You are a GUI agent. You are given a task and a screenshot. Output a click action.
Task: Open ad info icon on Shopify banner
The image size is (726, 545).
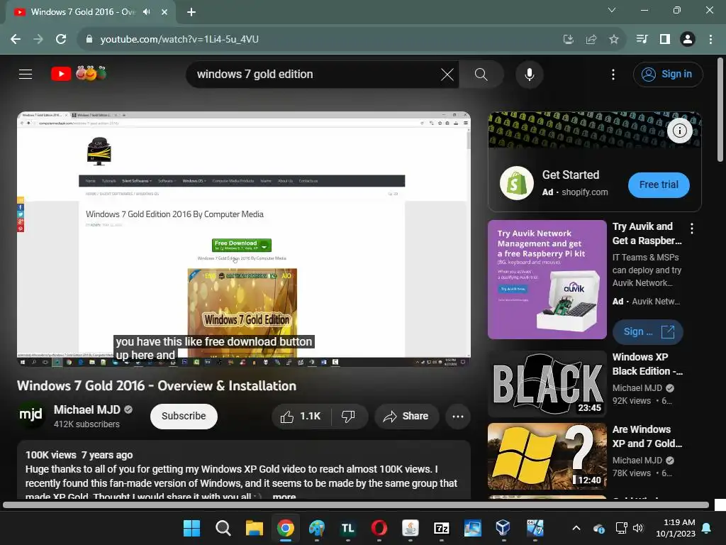click(x=679, y=131)
